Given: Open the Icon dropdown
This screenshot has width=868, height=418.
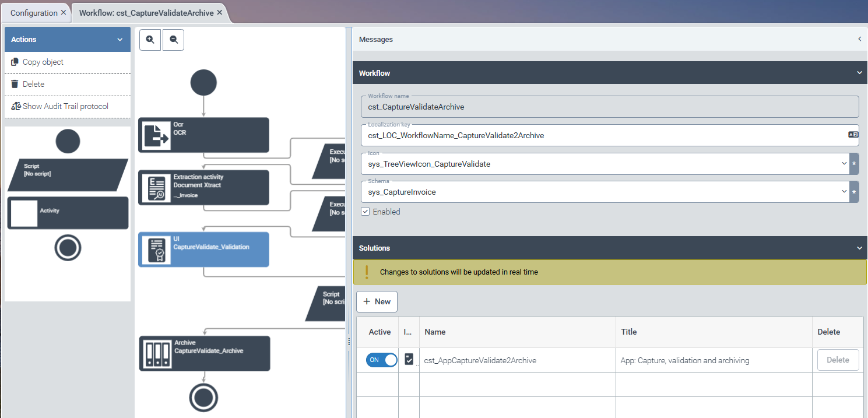Looking at the screenshot, I should click(x=844, y=164).
